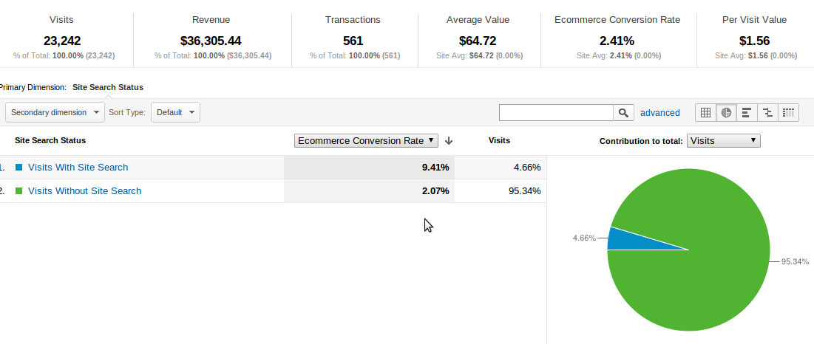Click the sort descending arrow icon
Viewport: 814px width, 344px height.
449,141
